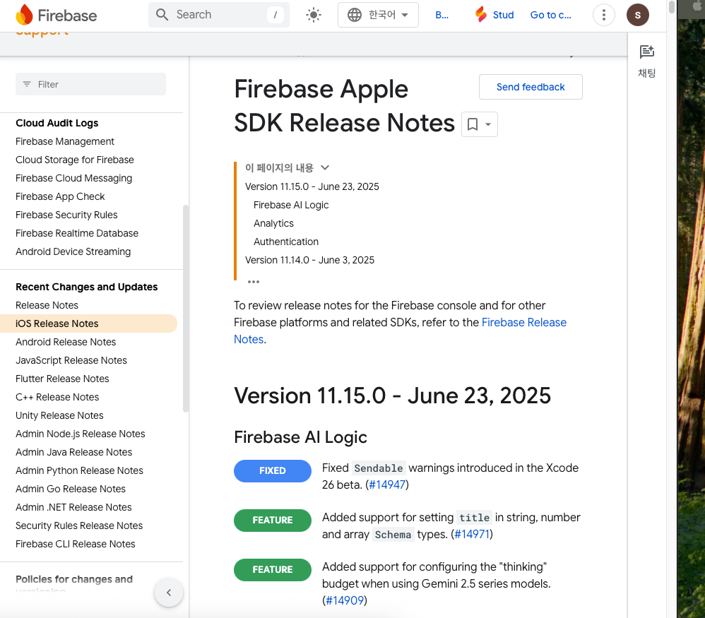Click Recent Changes and Updates heading

[87, 287]
